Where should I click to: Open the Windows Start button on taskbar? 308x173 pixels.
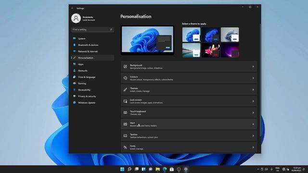[122, 169]
